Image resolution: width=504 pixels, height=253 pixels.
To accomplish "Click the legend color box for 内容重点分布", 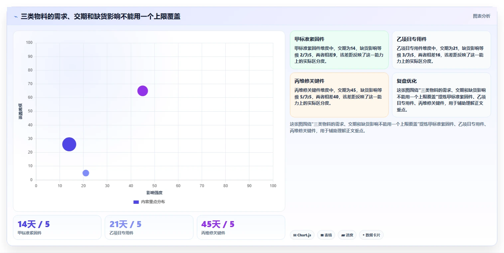I will (136, 202).
